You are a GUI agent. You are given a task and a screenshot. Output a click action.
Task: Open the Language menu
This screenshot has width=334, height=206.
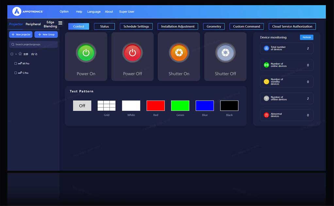[x=94, y=12]
